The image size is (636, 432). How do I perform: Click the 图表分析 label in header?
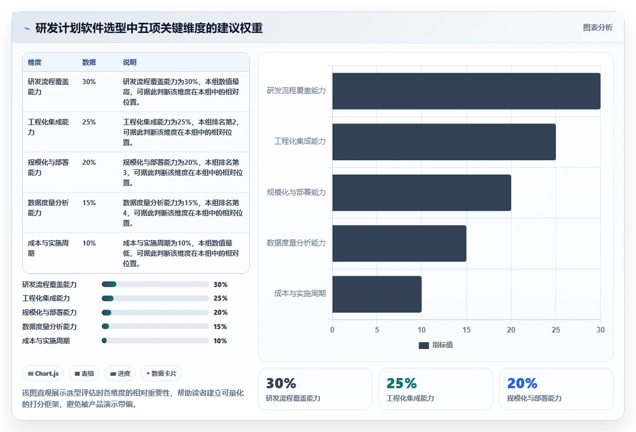(x=597, y=28)
